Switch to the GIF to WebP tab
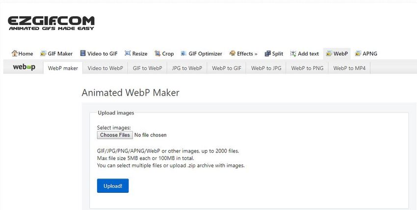Image resolution: width=417 pixels, height=210 pixels. [147, 68]
